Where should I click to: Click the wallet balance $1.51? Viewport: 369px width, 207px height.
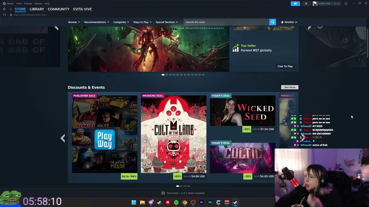[x=337, y=3]
